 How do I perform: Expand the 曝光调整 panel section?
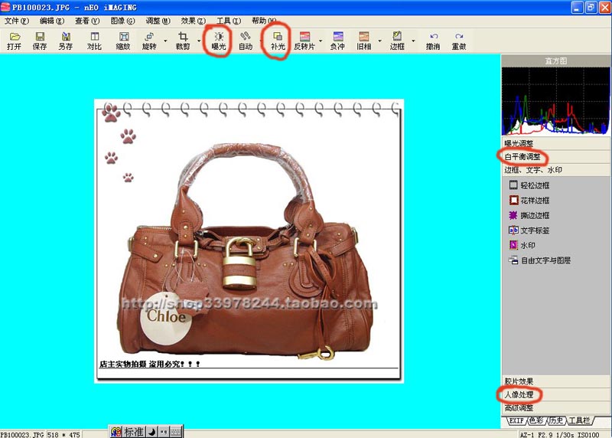pyautogui.click(x=556, y=143)
